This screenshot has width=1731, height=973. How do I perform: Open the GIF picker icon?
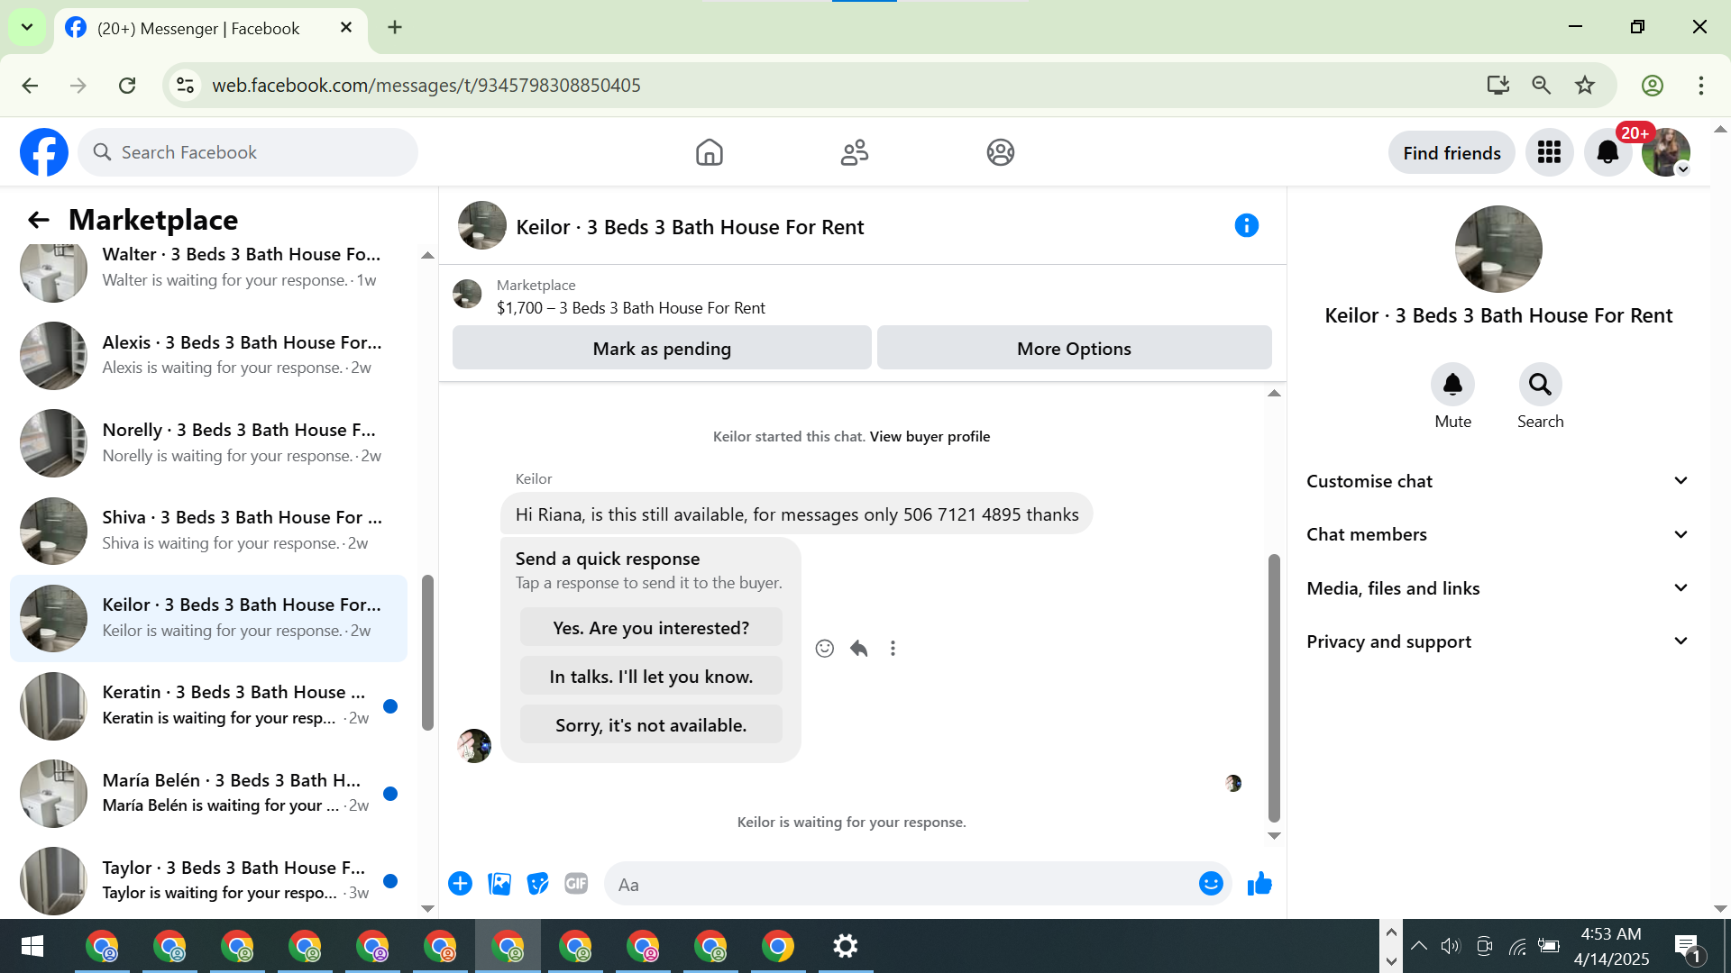click(576, 884)
